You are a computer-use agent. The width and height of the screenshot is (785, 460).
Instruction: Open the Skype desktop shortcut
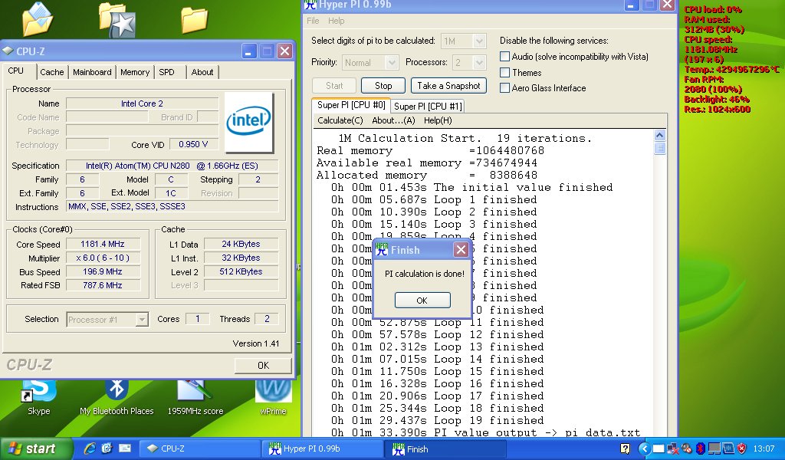[38, 399]
